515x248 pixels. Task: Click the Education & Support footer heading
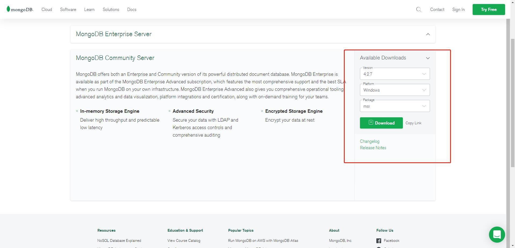click(x=185, y=230)
